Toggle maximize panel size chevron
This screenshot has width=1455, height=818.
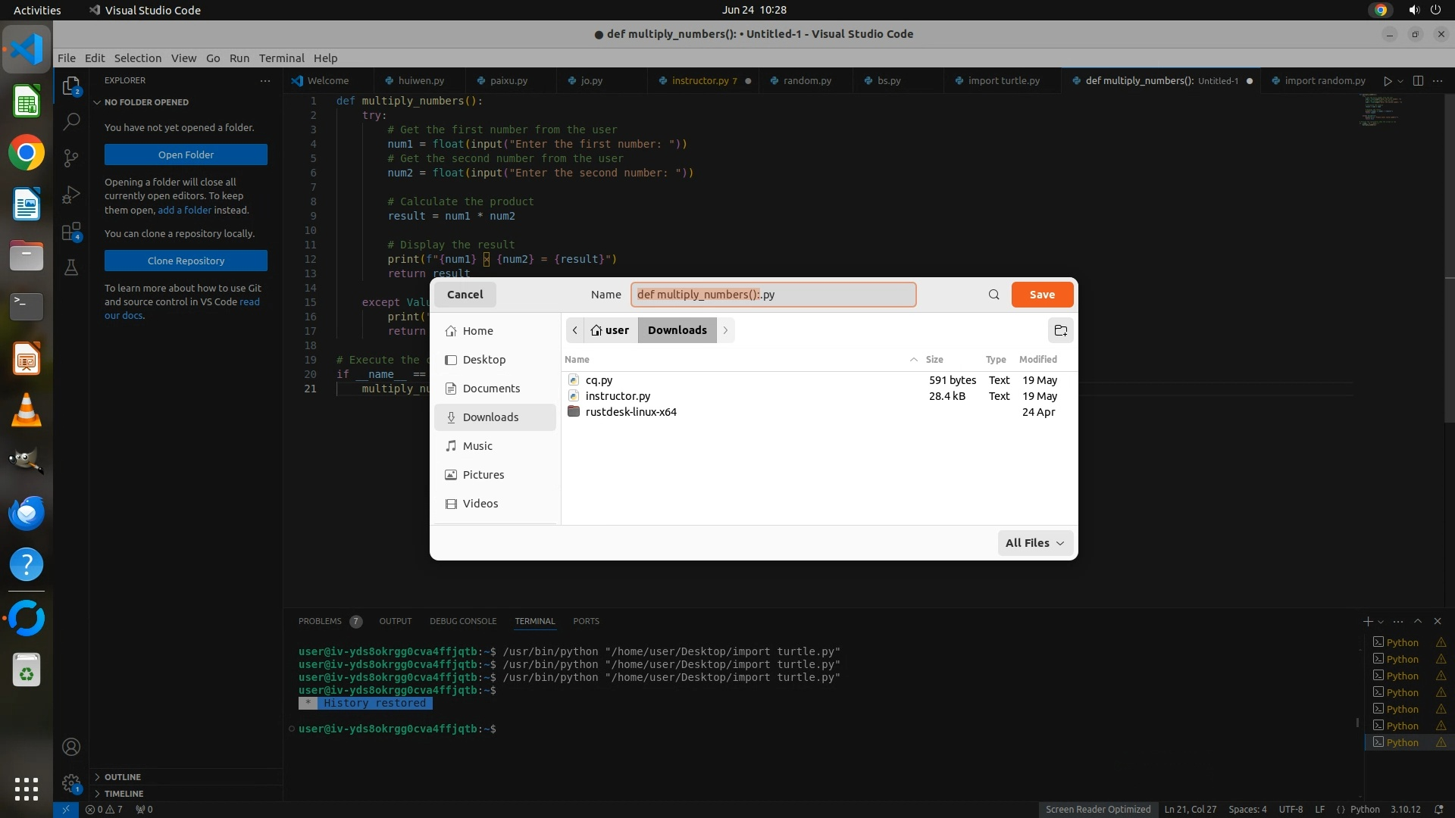pyautogui.click(x=1418, y=621)
